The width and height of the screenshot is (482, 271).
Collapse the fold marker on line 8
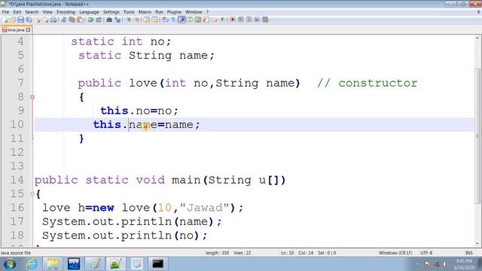click(32, 97)
